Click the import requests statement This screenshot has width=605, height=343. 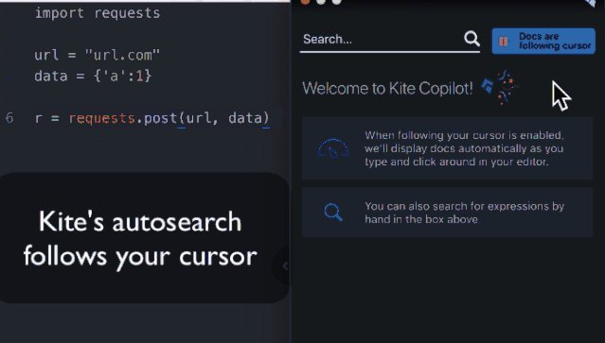98,13
